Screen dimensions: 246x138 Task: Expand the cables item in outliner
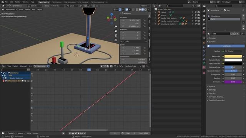click(156, 12)
